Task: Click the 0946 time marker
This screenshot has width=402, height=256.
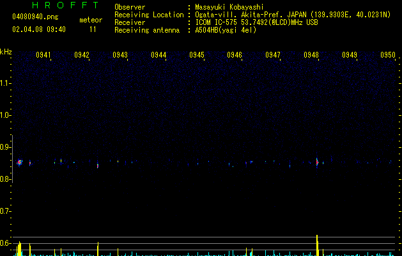Action: 235,55
